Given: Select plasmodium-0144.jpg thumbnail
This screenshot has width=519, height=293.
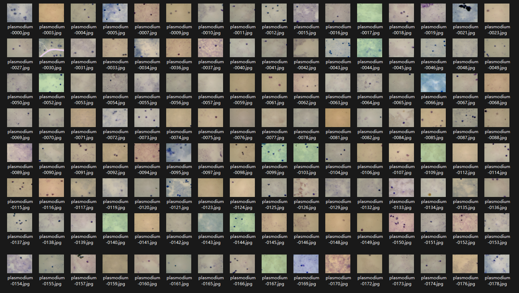Looking at the screenshot, I should 243,223.
